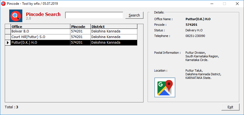The height and width of the screenshot is (115, 244).
Task: Close the Pincode tool window
Action: coord(237,4)
